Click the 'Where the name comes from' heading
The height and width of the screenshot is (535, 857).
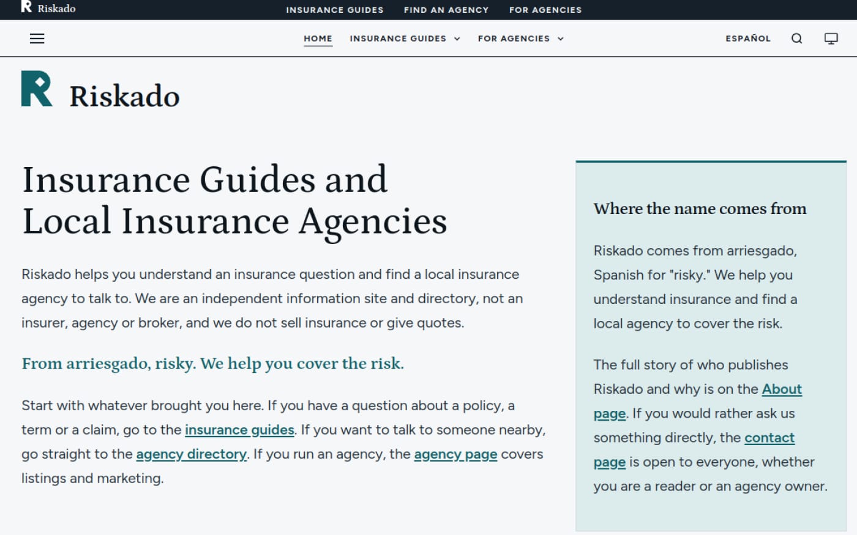point(700,208)
